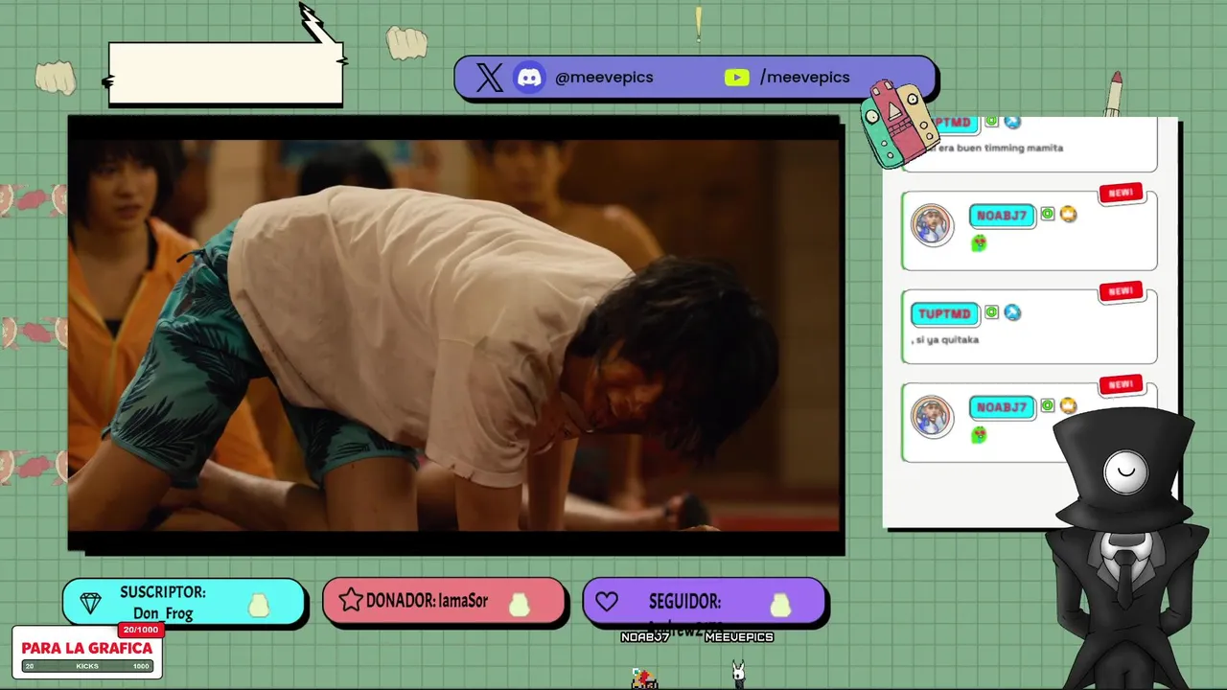Click the NOABJ7 name badge in bottom chat card
The height and width of the screenshot is (690, 1227).
pos(1002,407)
